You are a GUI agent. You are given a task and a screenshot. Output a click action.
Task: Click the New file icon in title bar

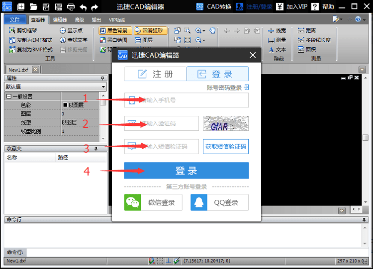(21, 6)
